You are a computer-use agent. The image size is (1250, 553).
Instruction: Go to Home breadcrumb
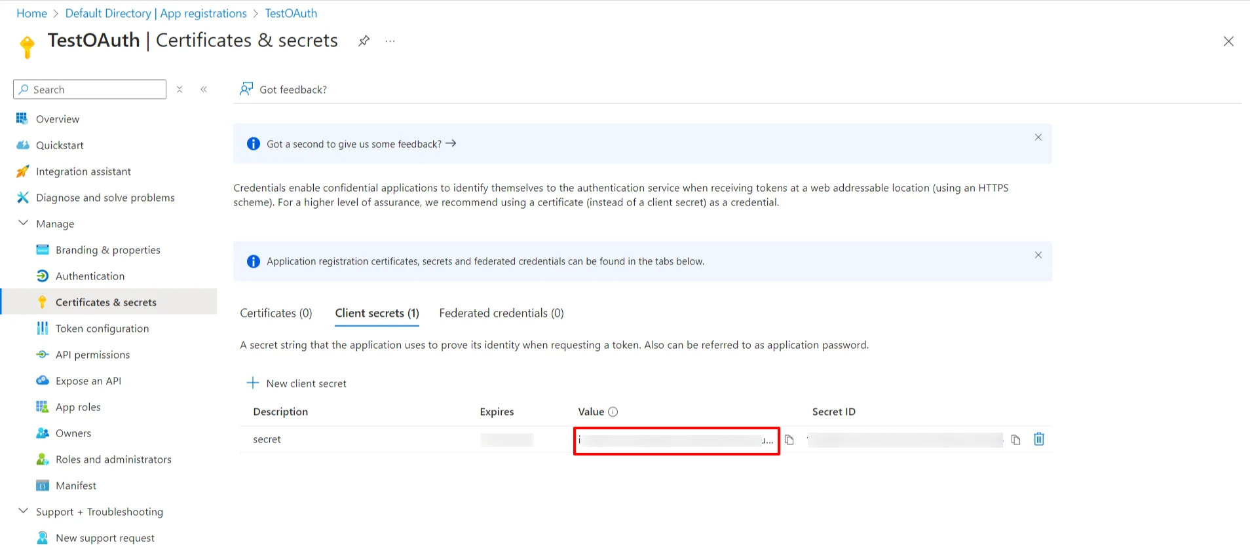(31, 13)
